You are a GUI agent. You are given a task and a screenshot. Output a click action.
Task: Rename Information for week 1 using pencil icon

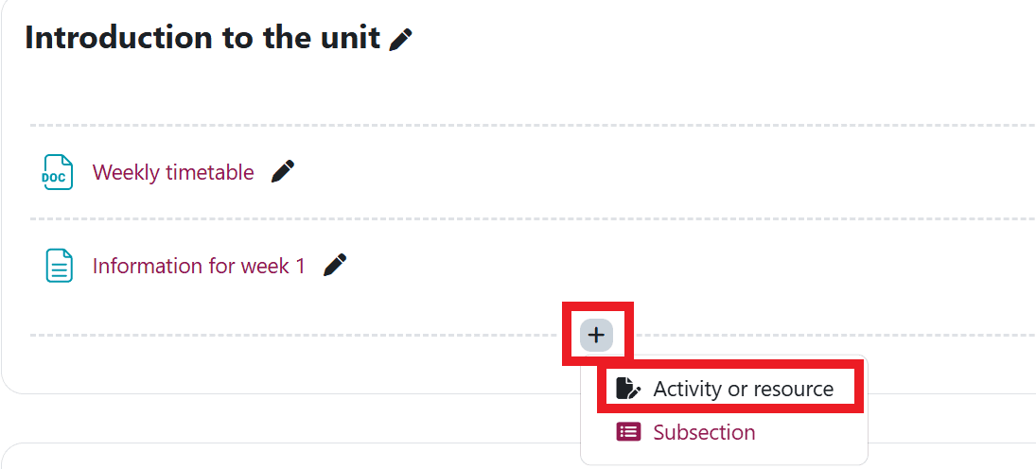click(334, 266)
